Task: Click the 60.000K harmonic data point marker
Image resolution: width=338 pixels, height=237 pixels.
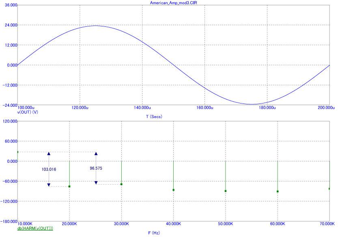Action: click(x=278, y=192)
